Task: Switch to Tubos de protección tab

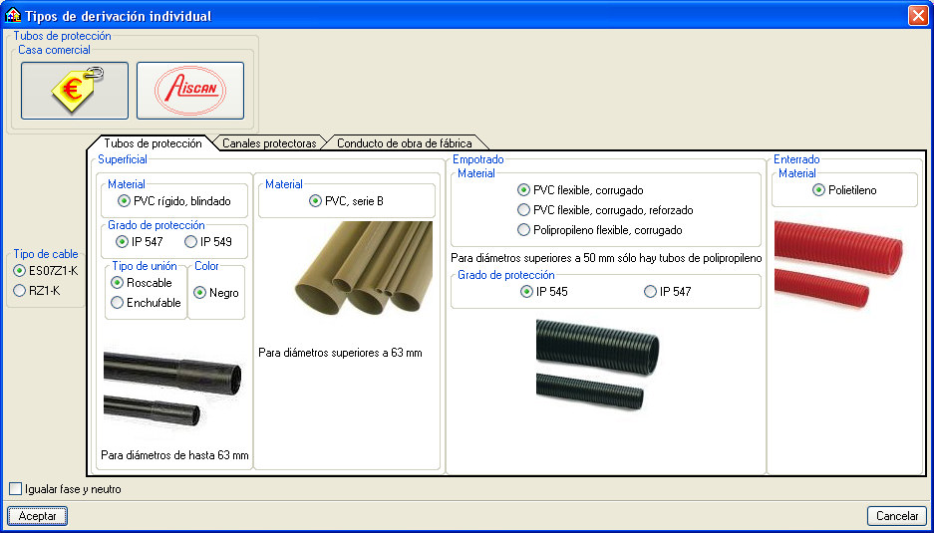Action: click(x=153, y=143)
